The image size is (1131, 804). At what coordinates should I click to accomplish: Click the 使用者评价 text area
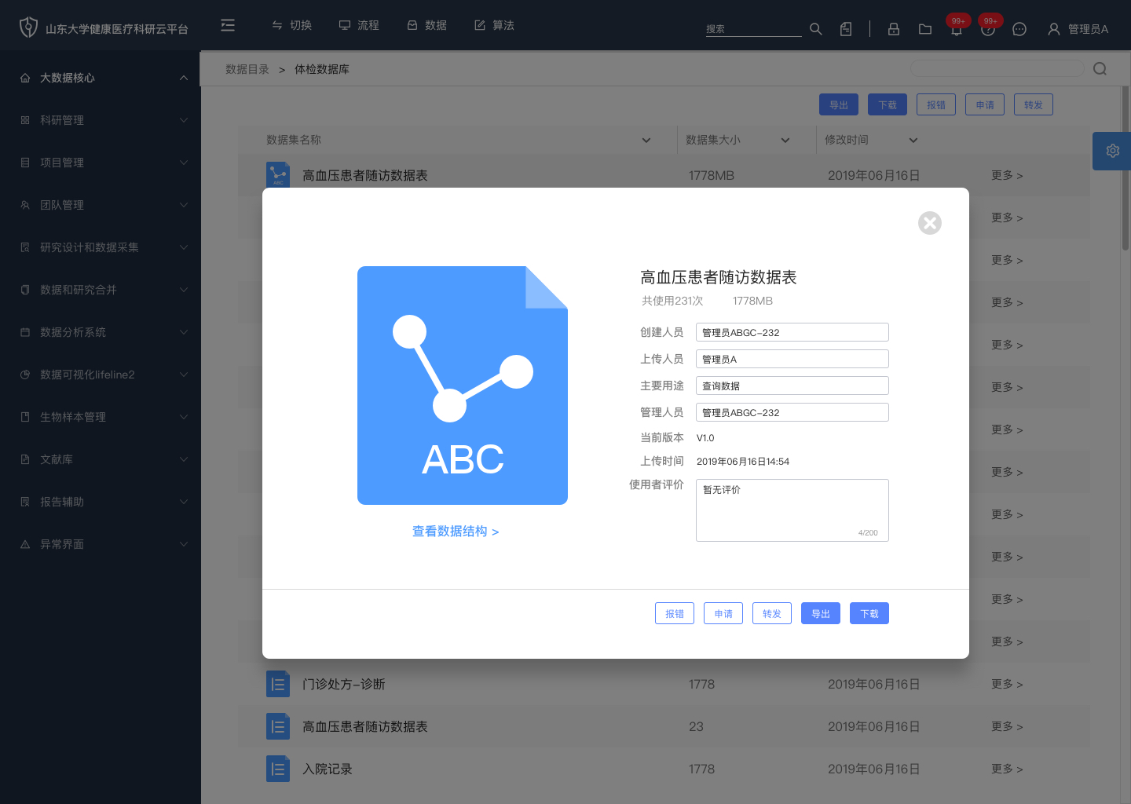pos(792,510)
